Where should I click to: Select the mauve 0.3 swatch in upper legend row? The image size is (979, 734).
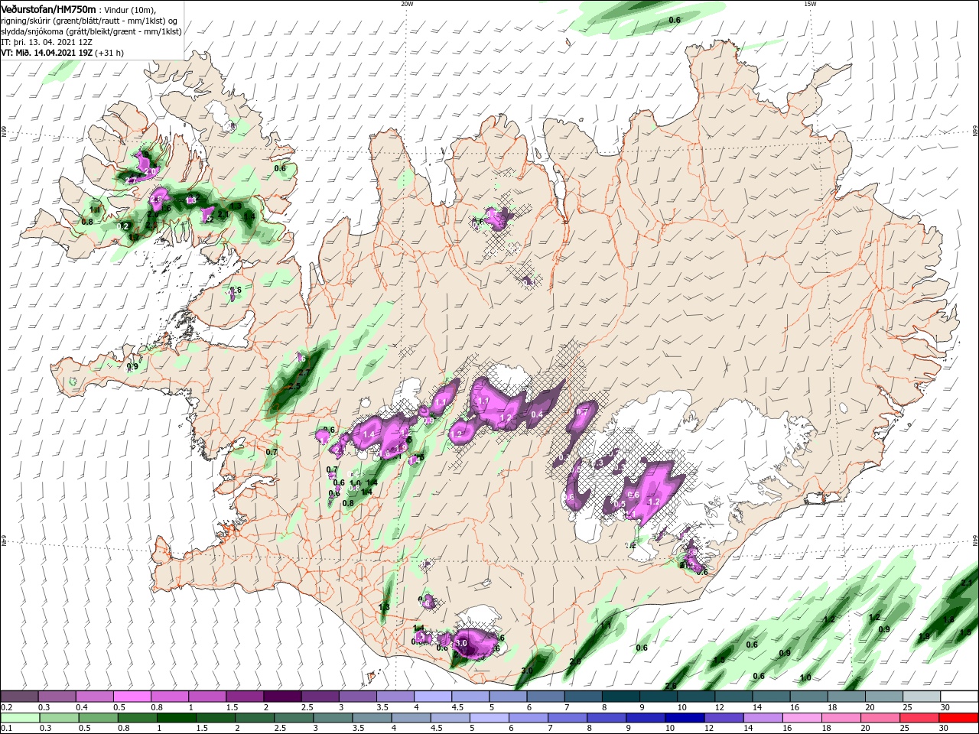[57, 697]
